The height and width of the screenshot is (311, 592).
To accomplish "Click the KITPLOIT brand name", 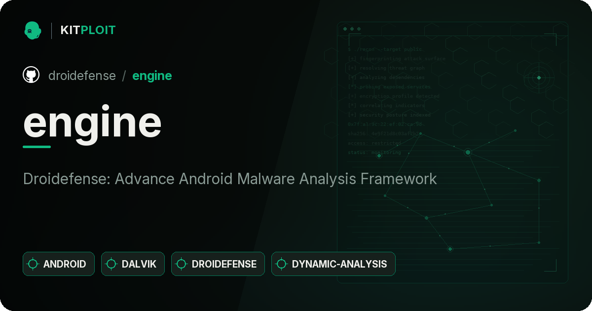I will 88,30.
